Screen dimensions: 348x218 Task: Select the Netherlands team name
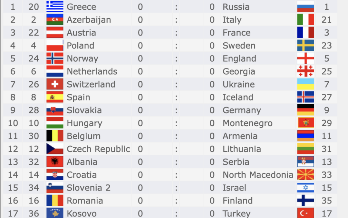coord(92,71)
